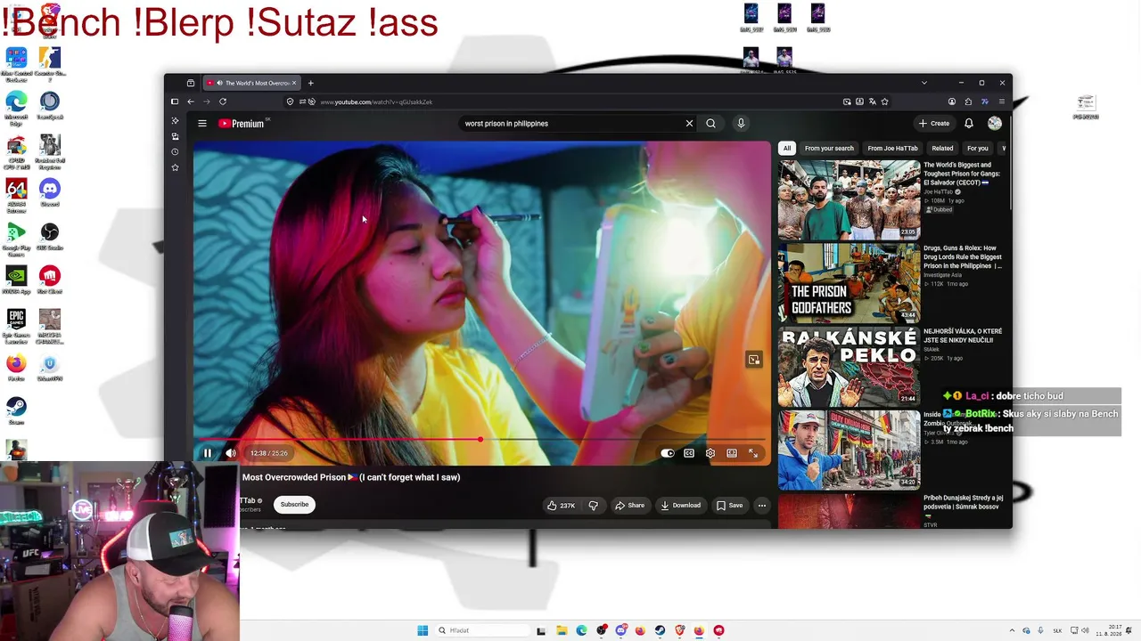
Task: Open the YouTube account avatar menu
Action: [995, 124]
